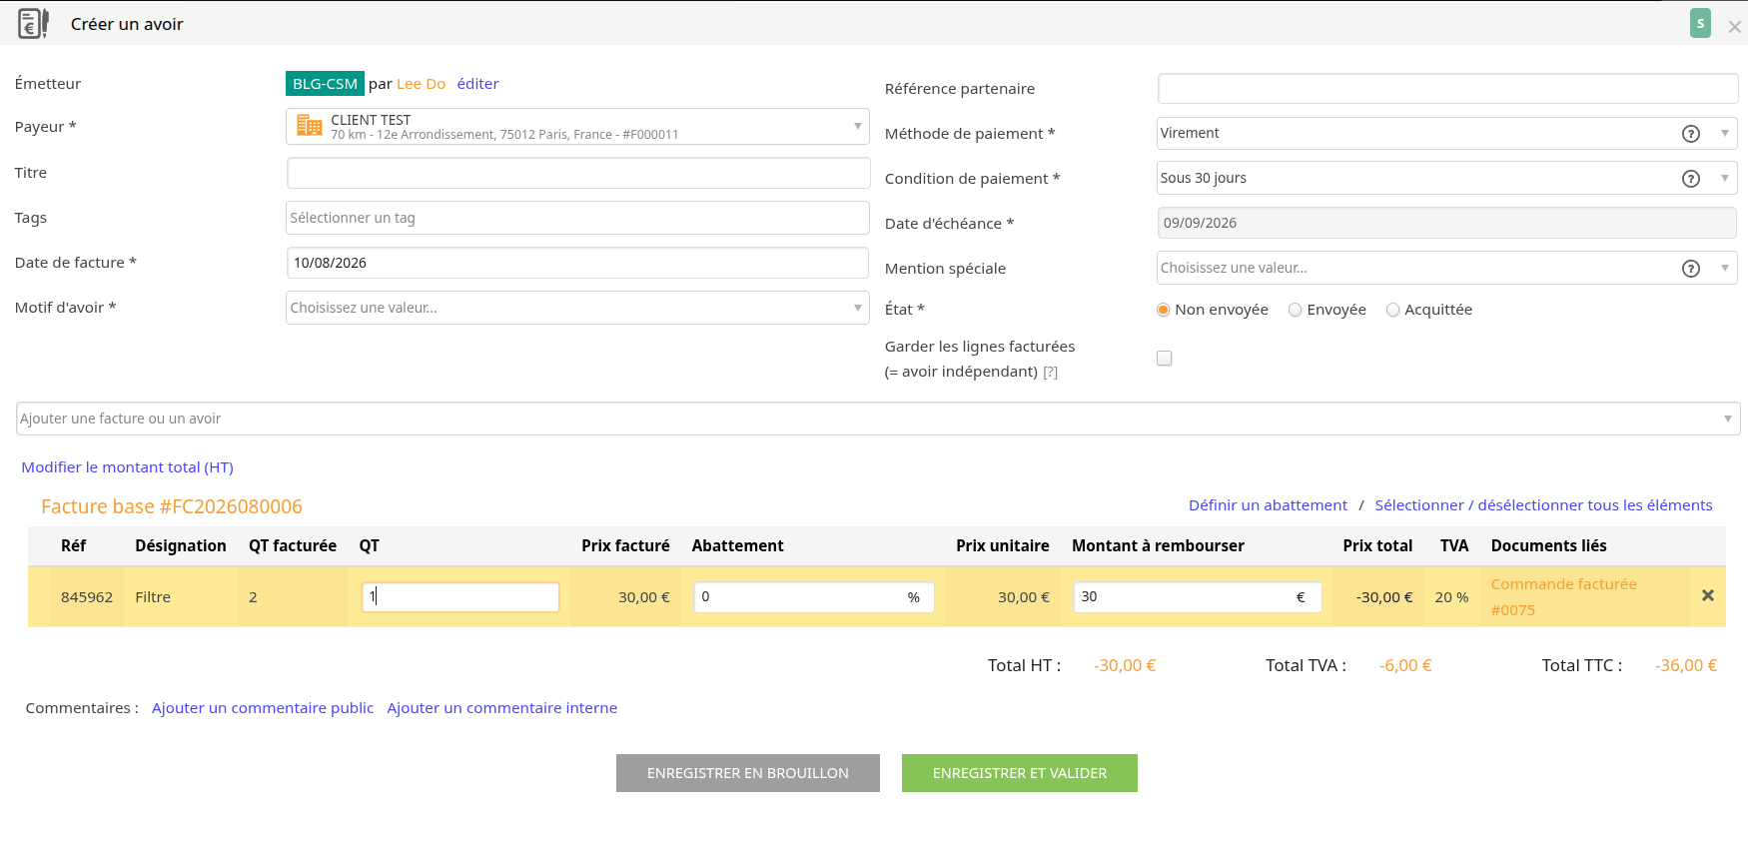Expand the Condition de paiement dropdown arrow
The image size is (1748, 845).
pos(1725,179)
